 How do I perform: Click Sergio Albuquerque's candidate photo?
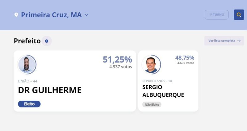(151, 64)
